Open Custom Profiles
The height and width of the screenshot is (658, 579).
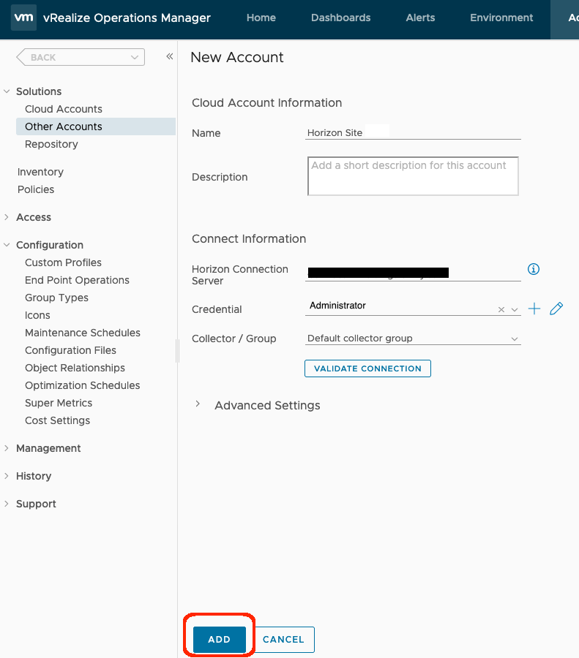pos(63,262)
